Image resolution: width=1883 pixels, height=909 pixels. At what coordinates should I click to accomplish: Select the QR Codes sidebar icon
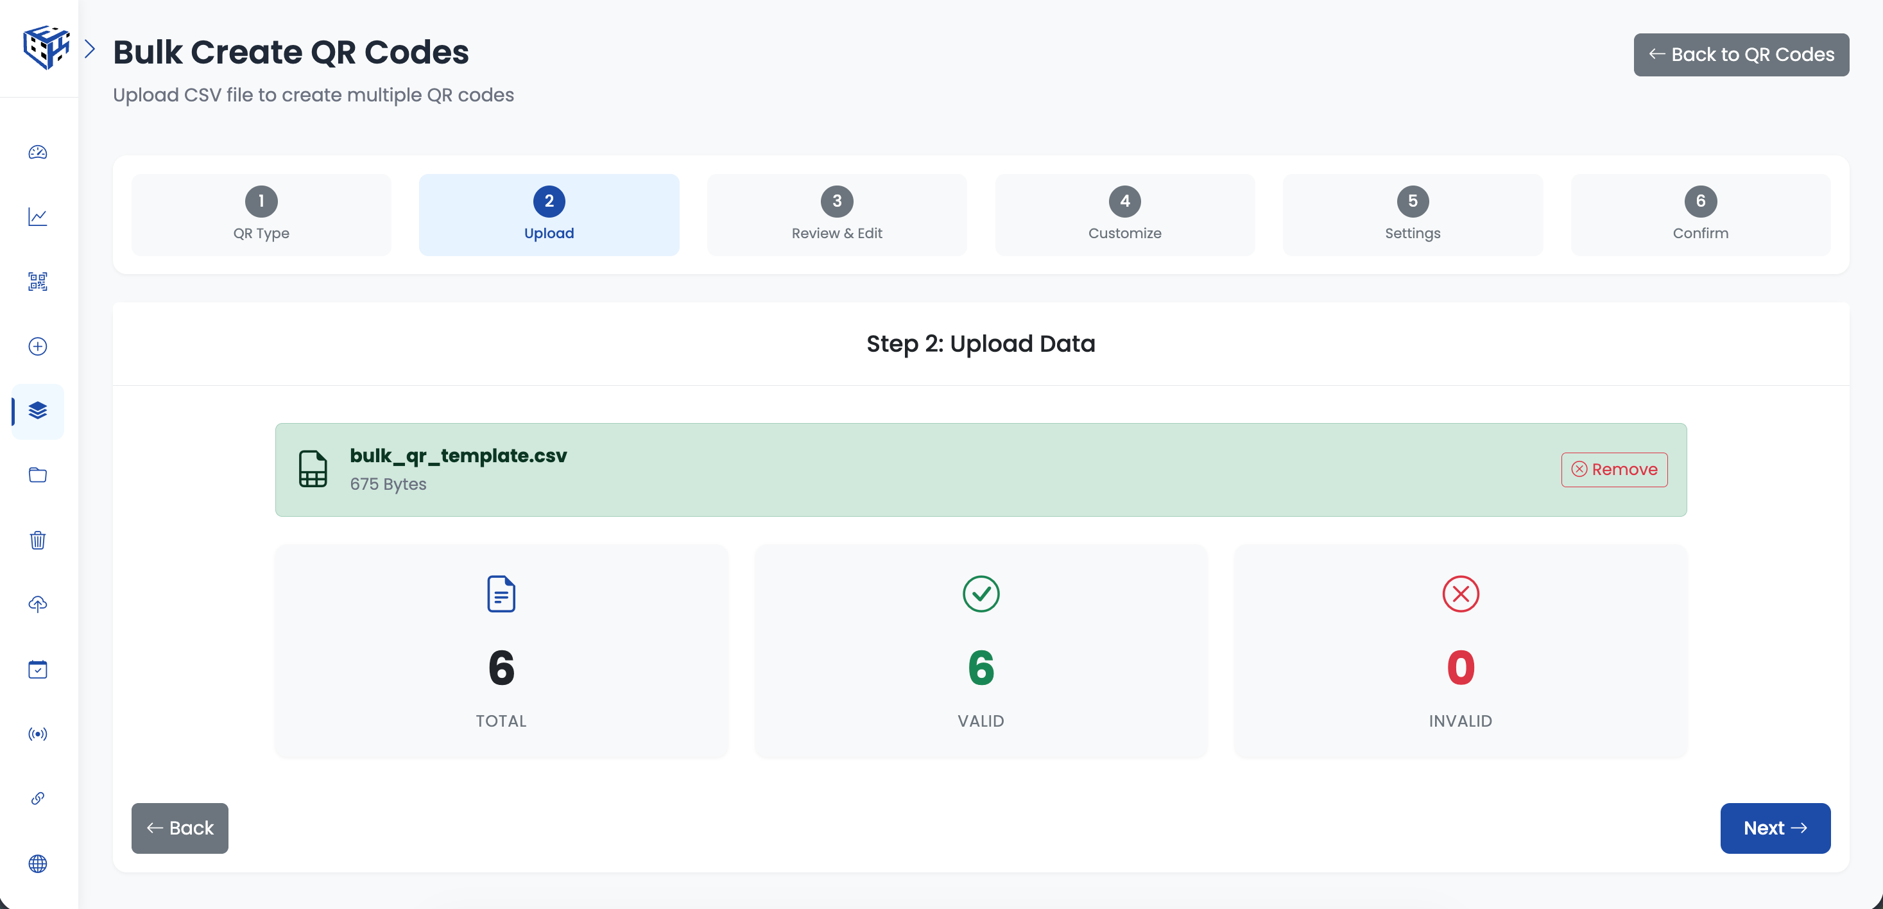pyautogui.click(x=37, y=282)
